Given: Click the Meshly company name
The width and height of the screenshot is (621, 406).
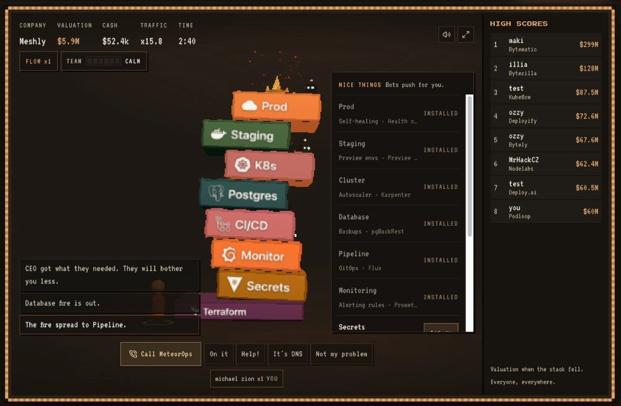Looking at the screenshot, I should (33, 42).
